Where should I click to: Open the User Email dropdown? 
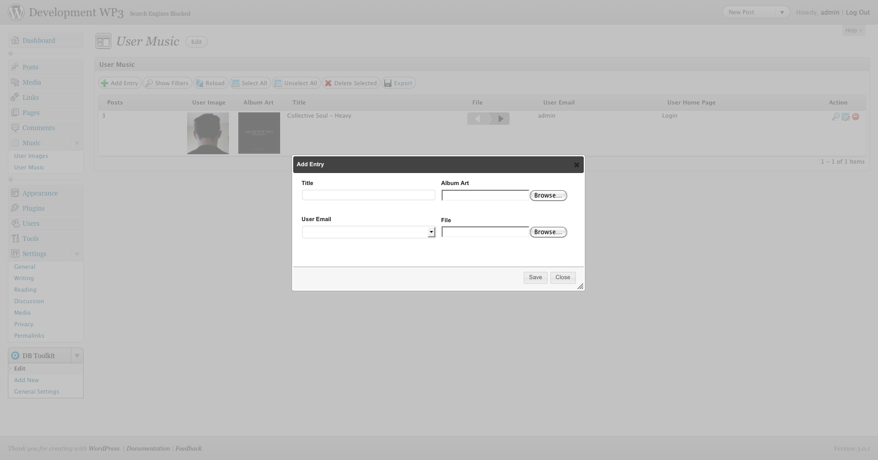(x=368, y=232)
